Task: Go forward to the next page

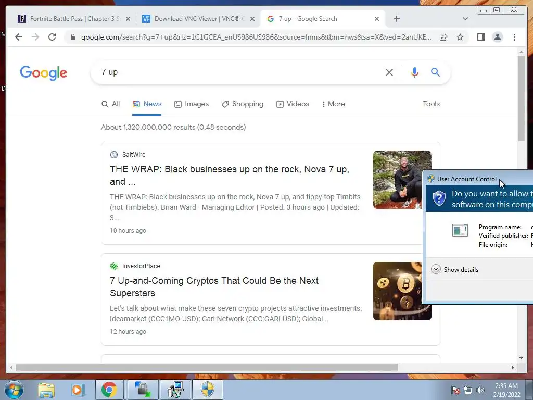Action: [35, 37]
